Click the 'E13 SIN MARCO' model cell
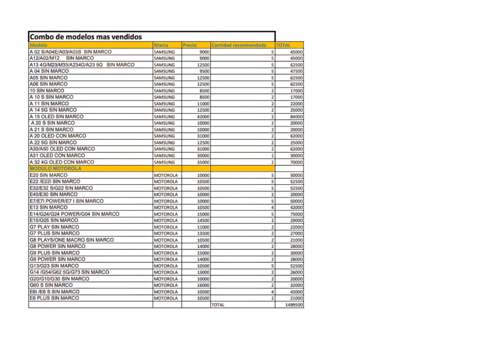 pyautogui.click(x=48, y=207)
